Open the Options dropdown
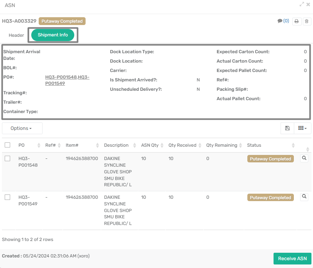Screen dimensions: 313x268 (22, 128)
